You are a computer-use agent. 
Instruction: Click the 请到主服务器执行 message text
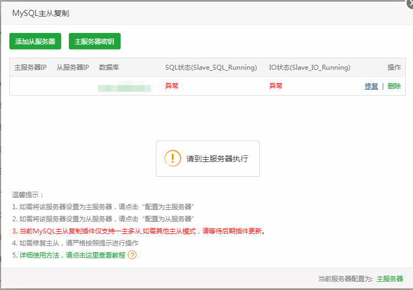(218, 159)
